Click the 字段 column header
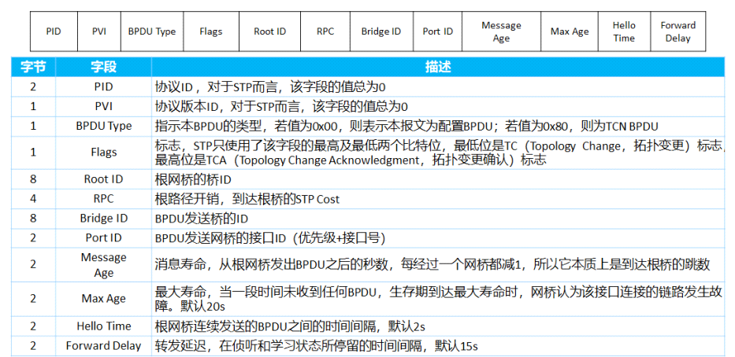This screenshot has width=735, height=357. [104, 68]
